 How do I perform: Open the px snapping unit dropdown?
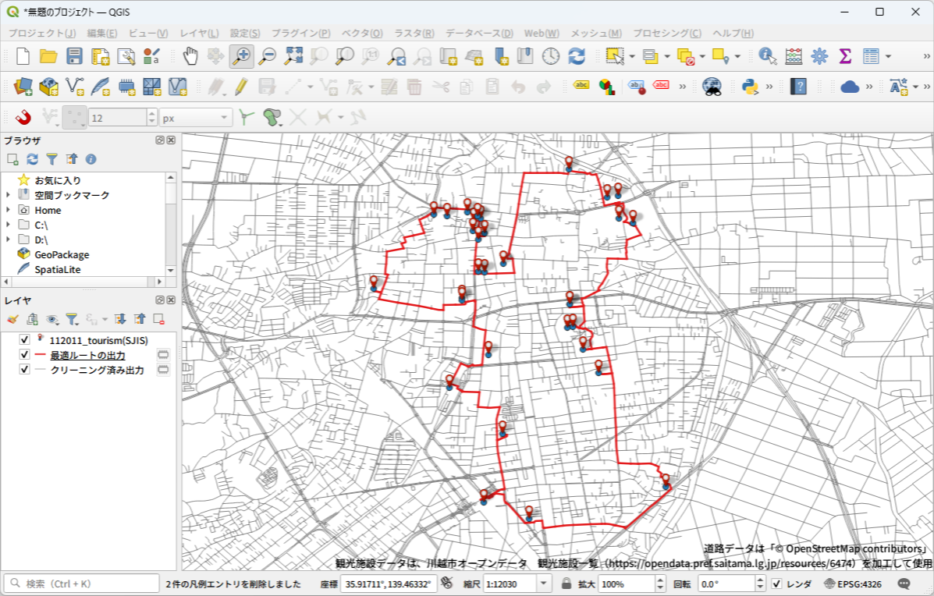pyautogui.click(x=196, y=118)
